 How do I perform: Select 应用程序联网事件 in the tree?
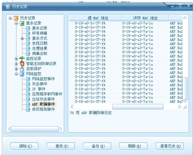pos(47,94)
